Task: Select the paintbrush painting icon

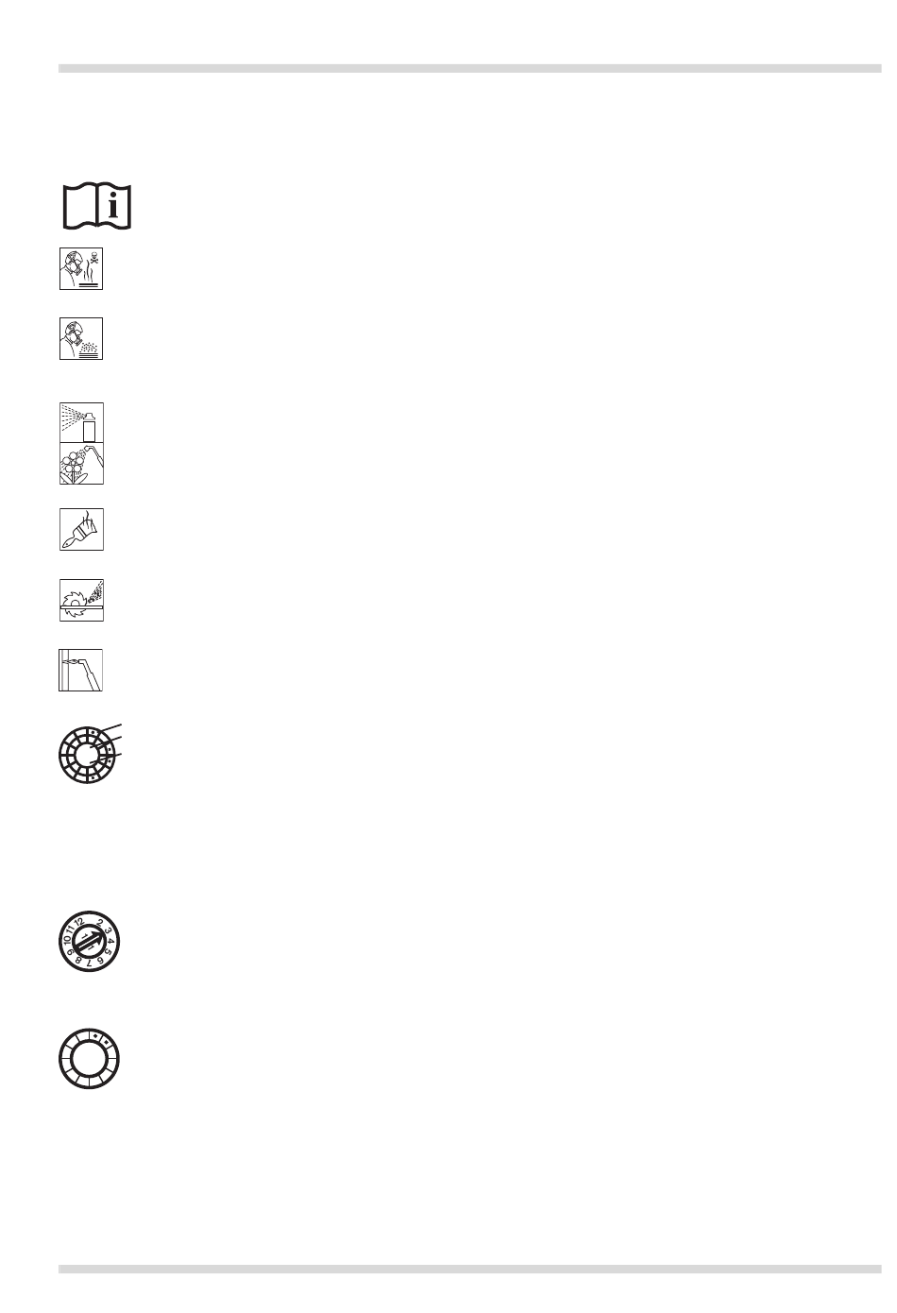Action: click(81, 530)
